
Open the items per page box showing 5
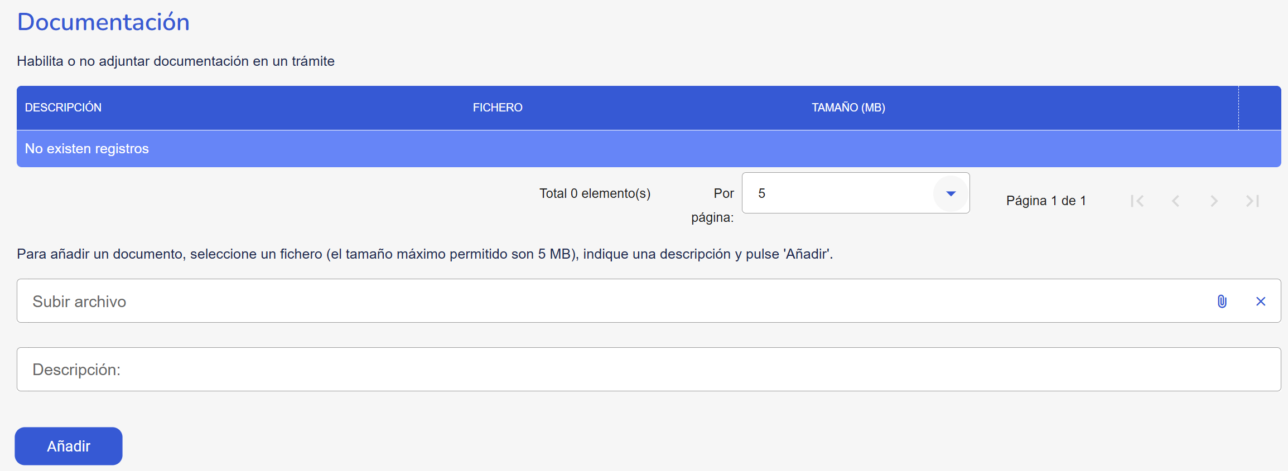(x=837, y=193)
